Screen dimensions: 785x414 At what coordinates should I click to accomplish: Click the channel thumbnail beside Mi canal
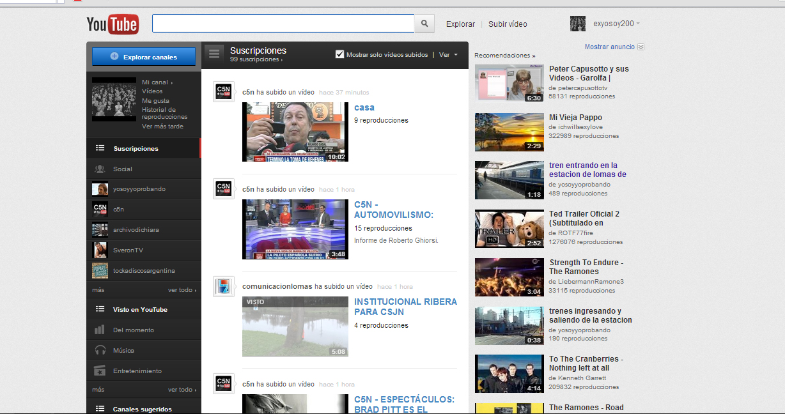pyautogui.click(x=114, y=99)
